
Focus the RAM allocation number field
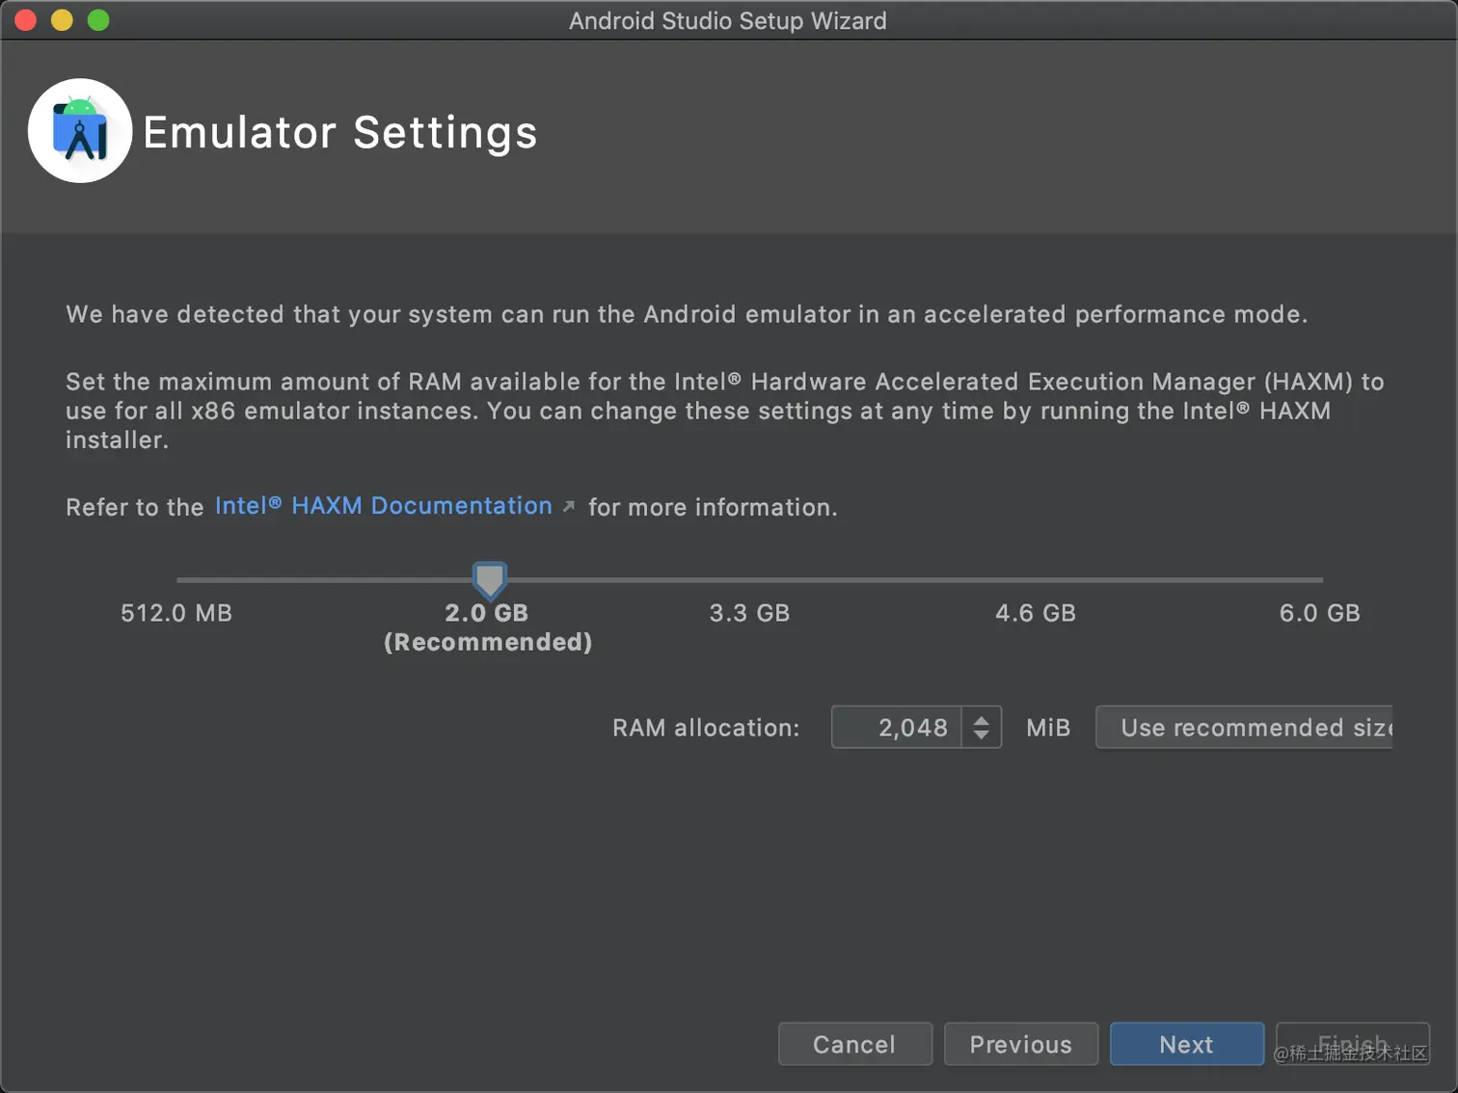click(897, 728)
